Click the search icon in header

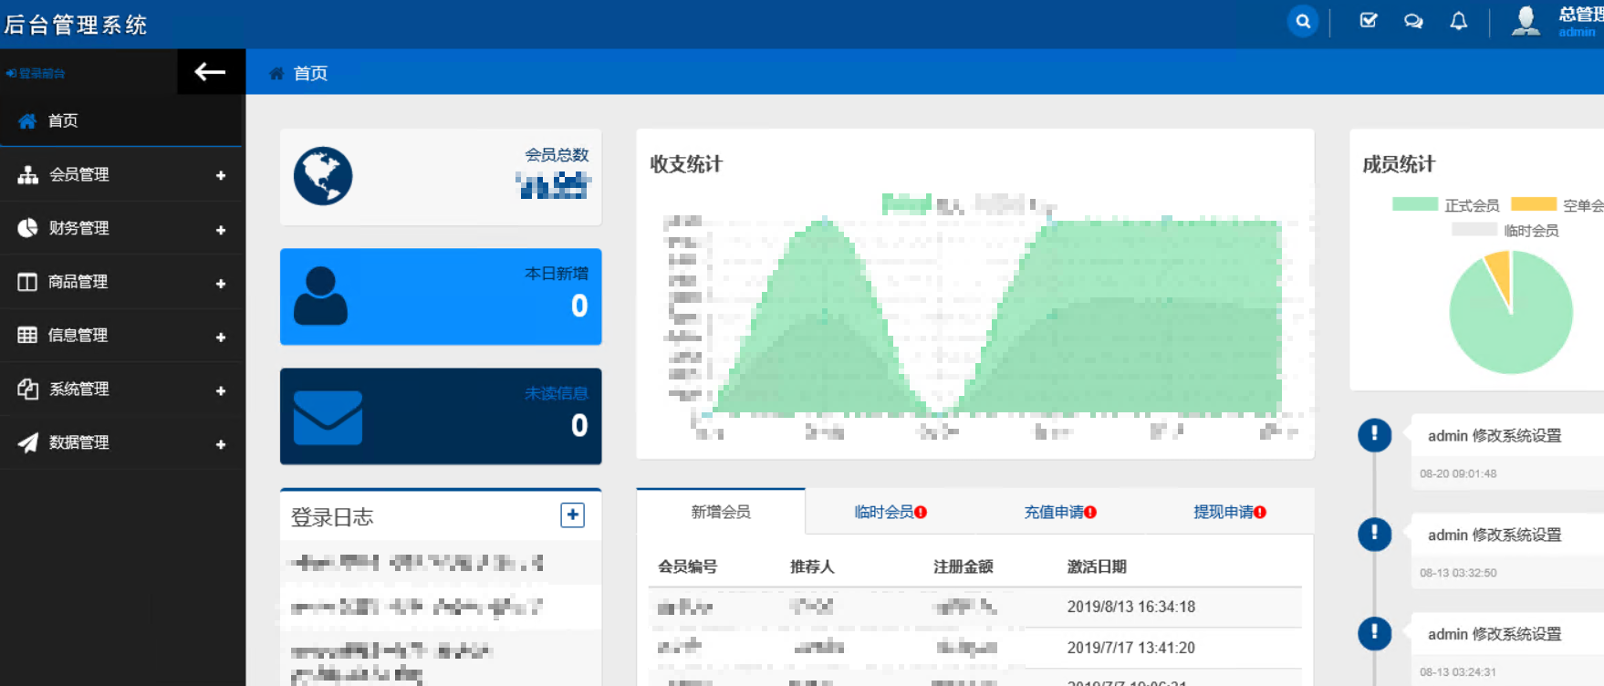[x=1302, y=21]
